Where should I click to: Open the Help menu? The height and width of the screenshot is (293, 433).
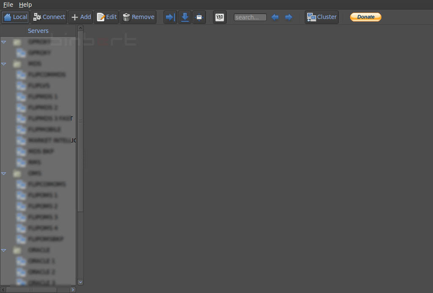25,5
